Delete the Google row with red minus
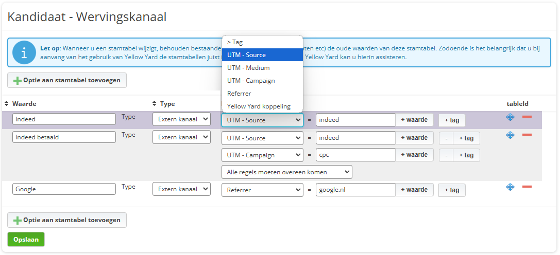 pyautogui.click(x=527, y=187)
